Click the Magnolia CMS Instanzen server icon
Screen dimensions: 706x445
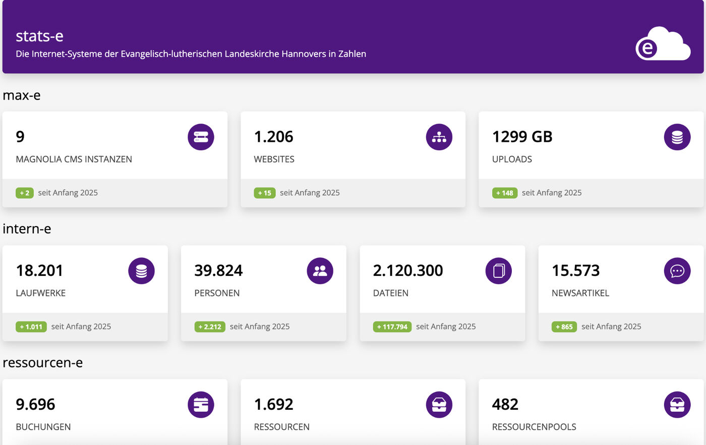pos(201,137)
